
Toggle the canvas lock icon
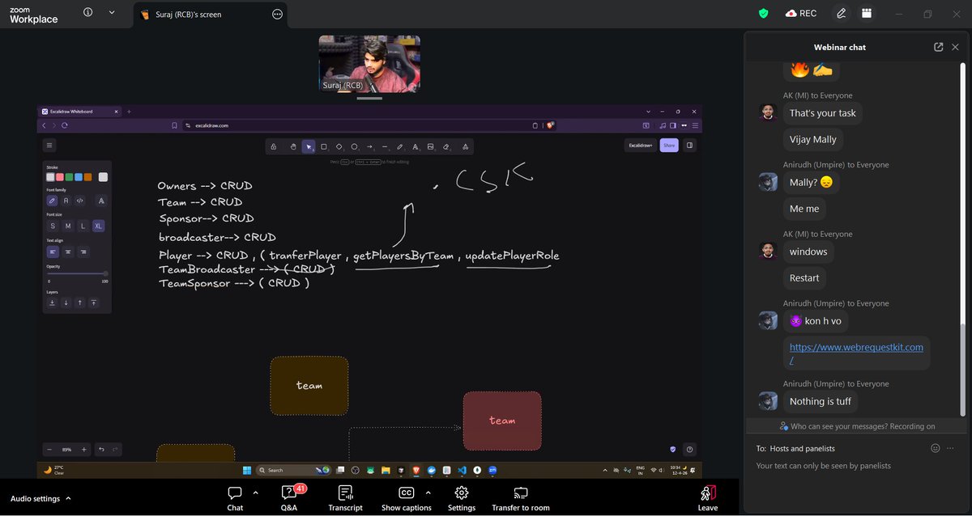pos(275,146)
